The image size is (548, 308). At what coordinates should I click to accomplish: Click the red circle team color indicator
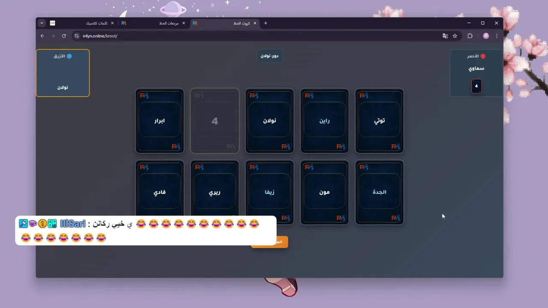click(483, 56)
